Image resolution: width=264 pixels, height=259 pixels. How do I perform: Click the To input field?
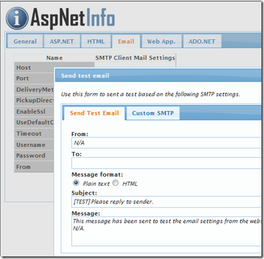pyautogui.click(x=166, y=163)
